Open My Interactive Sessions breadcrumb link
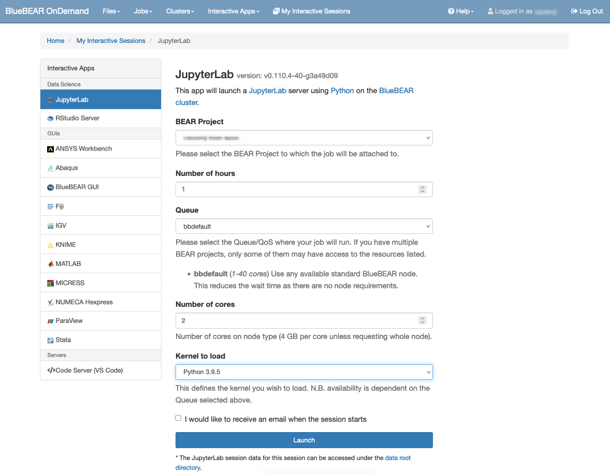610x474 pixels. [111, 41]
